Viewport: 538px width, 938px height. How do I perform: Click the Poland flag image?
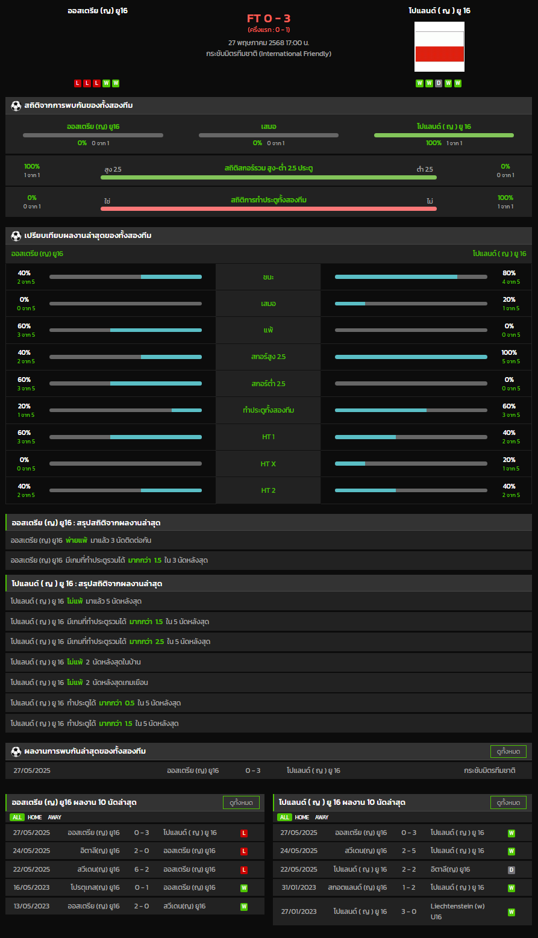pos(439,46)
